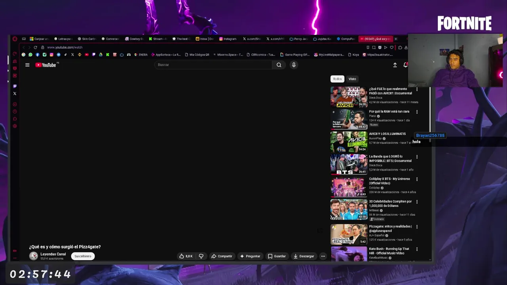Click the www.youtube.com/watch address bar
Screen dimensions: 507x285
click(x=65, y=47)
